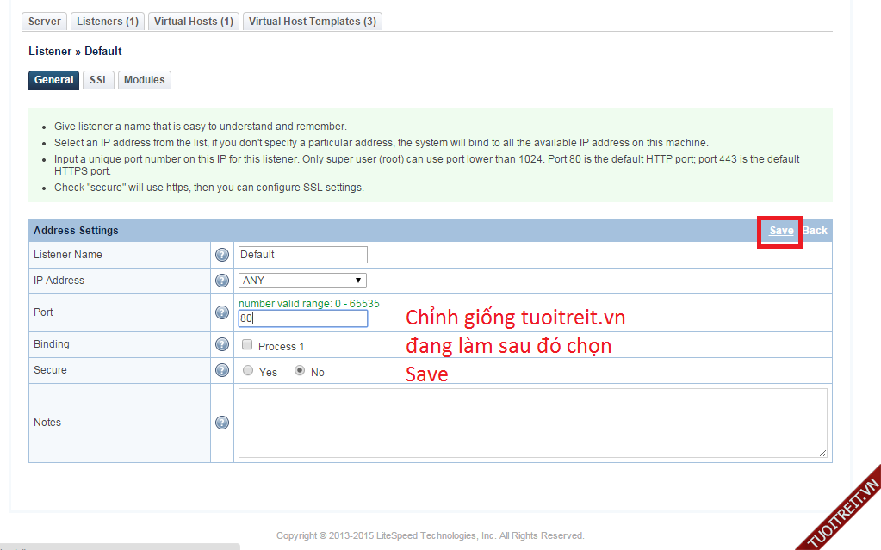881x550 pixels.
Task: Switch to the SSL sub-tab
Action: (x=99, y=80)
